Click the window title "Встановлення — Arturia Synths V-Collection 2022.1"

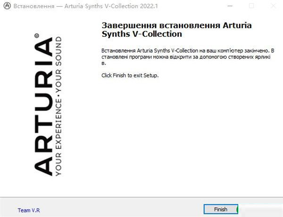point(85,6)
